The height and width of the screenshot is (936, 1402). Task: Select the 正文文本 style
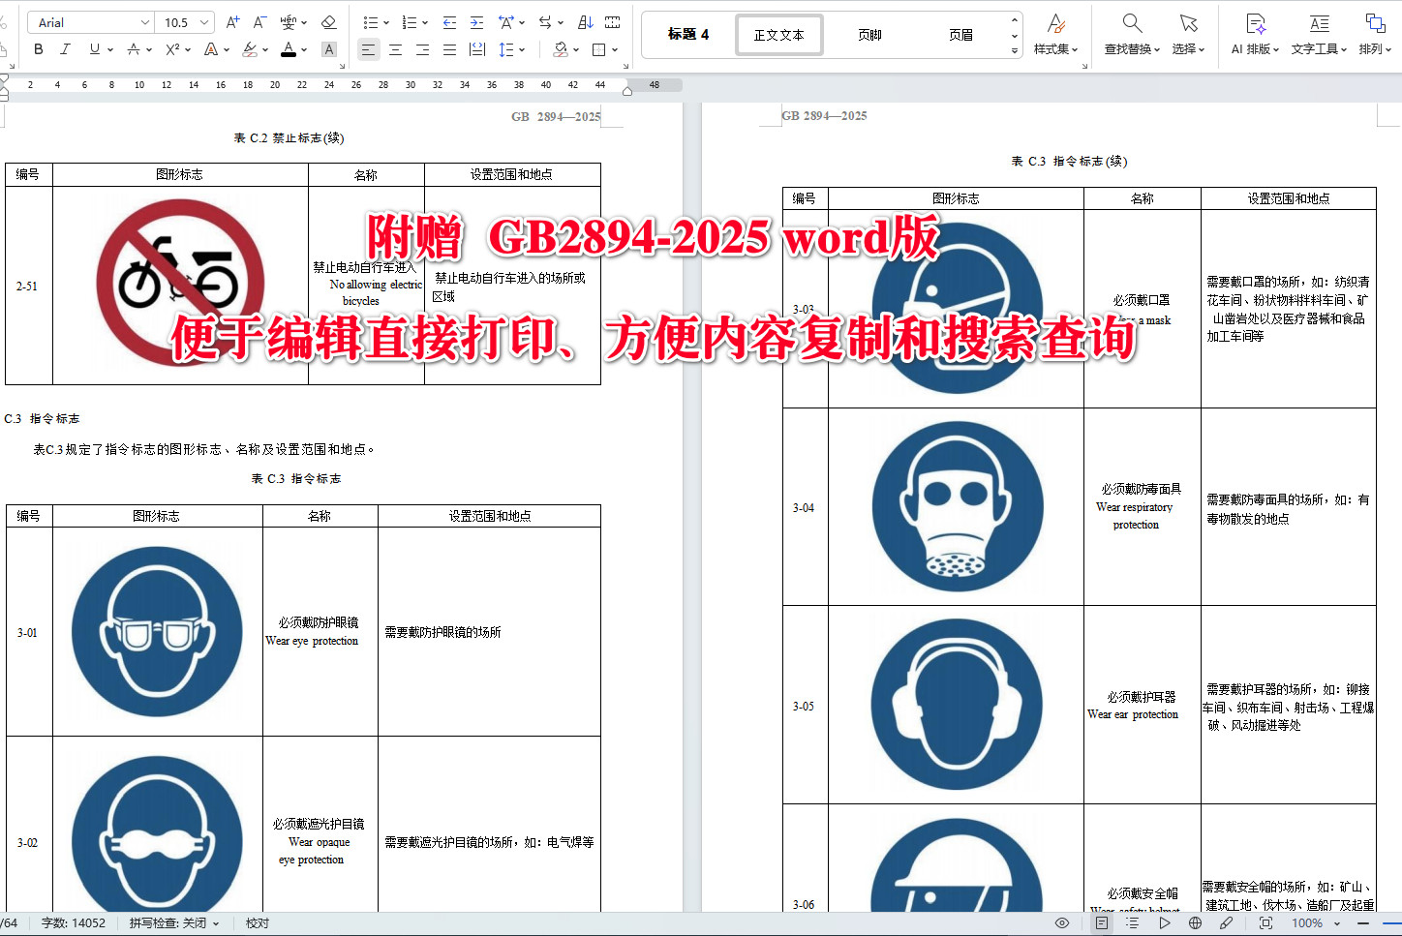[x=778, y=34]
